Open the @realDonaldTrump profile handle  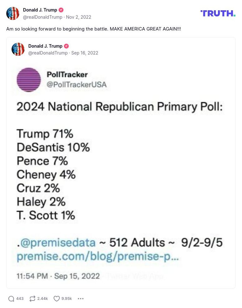coord(43,17)
